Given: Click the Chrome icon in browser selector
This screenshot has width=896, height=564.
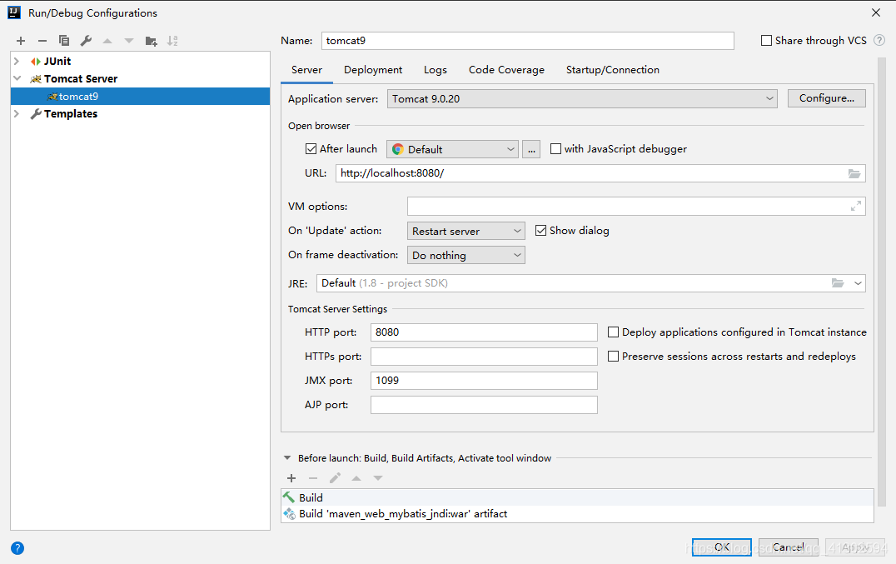Looking at the screenshot, I should (x=398, y=149).
